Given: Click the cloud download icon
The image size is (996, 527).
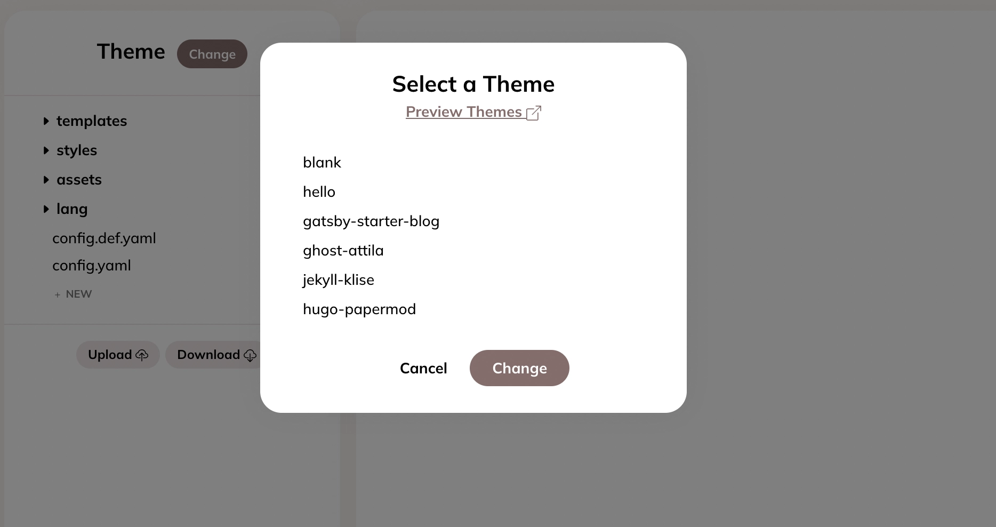Looking at the screenshot, I should (x=250, y=355).
